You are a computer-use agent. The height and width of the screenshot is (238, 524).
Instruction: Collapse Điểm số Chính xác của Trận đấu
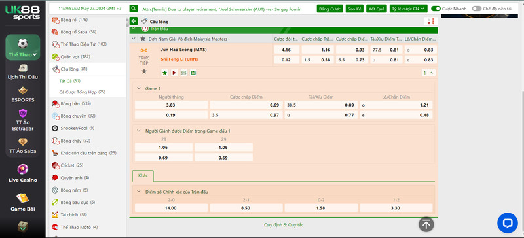(x=139, y=192)
